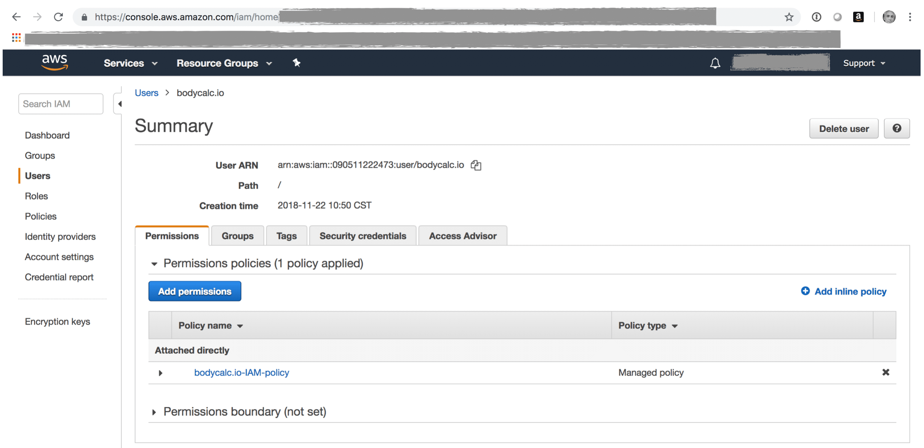This screenshot has width=924, height=448.
Task: Open Policies in the sidebar
Action: click(x=41, y=216)
